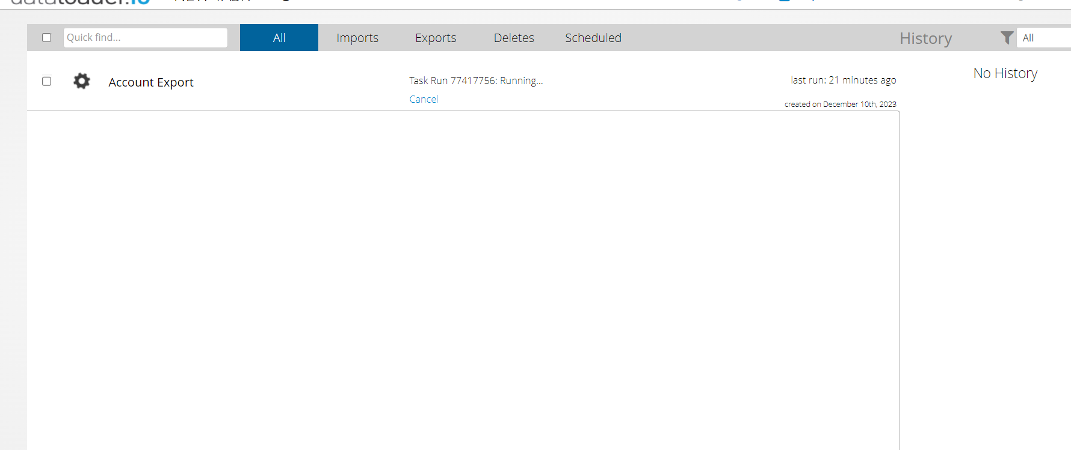Click the History panel heading
This screenshot has width=1071, height=450.
pyautogui.click(x=925, y=38)
